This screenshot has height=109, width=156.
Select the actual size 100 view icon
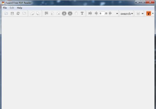point(47,13)
